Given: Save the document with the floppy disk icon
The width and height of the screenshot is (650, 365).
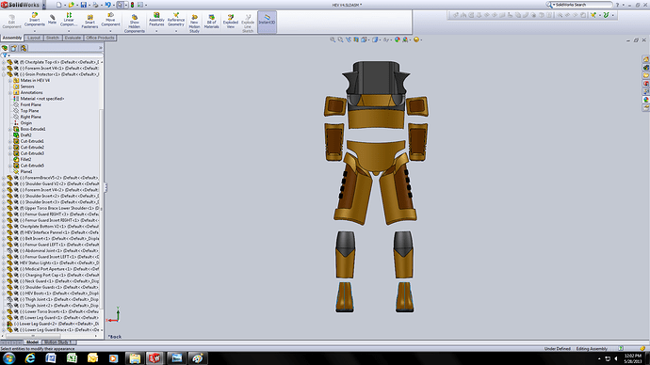Looking at the screenshot, I should point(83,5).
